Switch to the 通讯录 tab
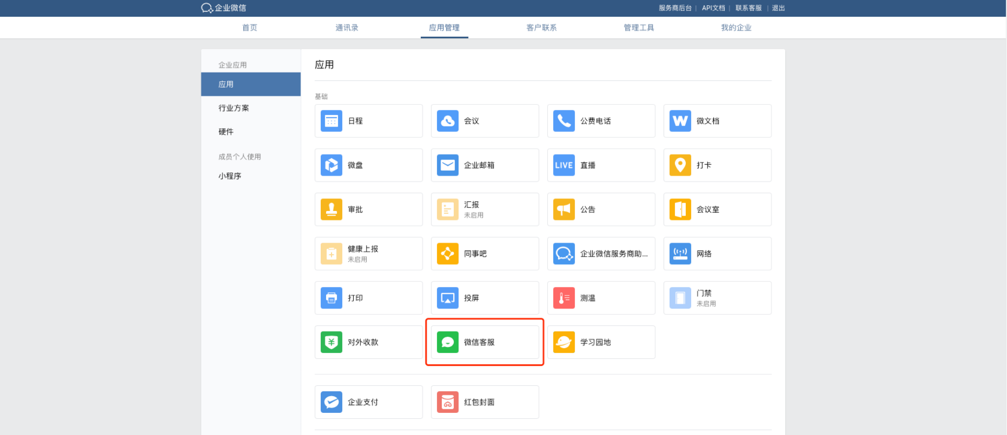 point(347,28)
